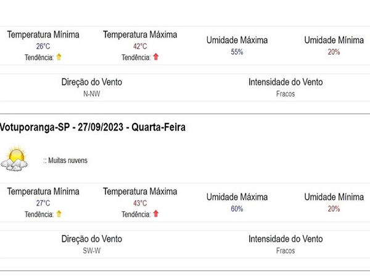
Task: Click the 55% maximum humidity value
Action: (237, 52)
